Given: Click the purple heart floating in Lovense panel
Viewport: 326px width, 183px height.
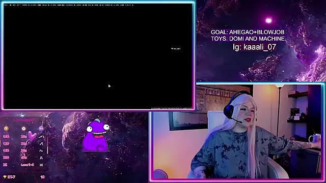Looking at the screenshot, I should pos(32,136).
